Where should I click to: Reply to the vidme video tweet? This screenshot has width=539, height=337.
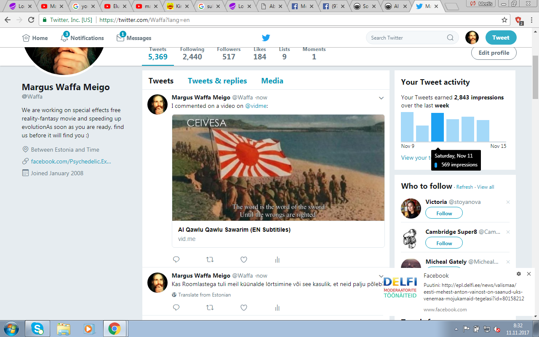pos(176,259)
